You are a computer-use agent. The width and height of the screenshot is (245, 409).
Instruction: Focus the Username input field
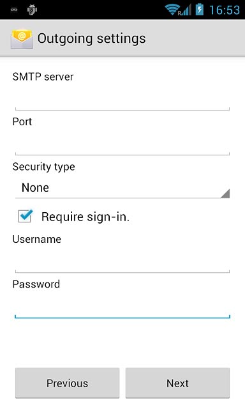[x=122, y=261]
